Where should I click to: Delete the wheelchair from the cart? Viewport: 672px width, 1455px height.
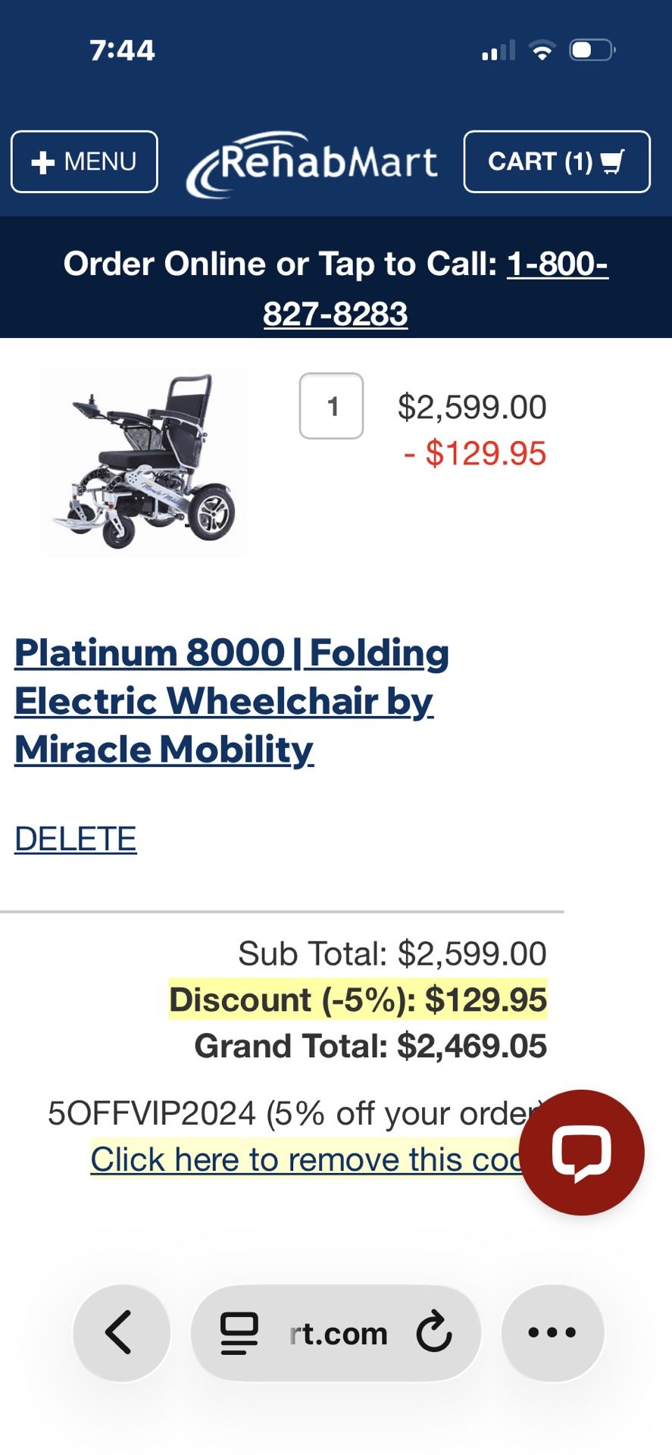pyautogui.click(x=74, y=838)
